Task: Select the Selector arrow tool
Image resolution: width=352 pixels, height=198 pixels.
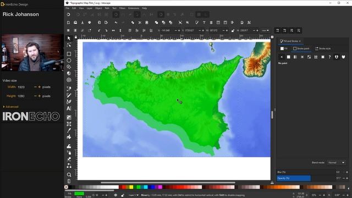Action: pyautogui.click(x=69, y=38)
